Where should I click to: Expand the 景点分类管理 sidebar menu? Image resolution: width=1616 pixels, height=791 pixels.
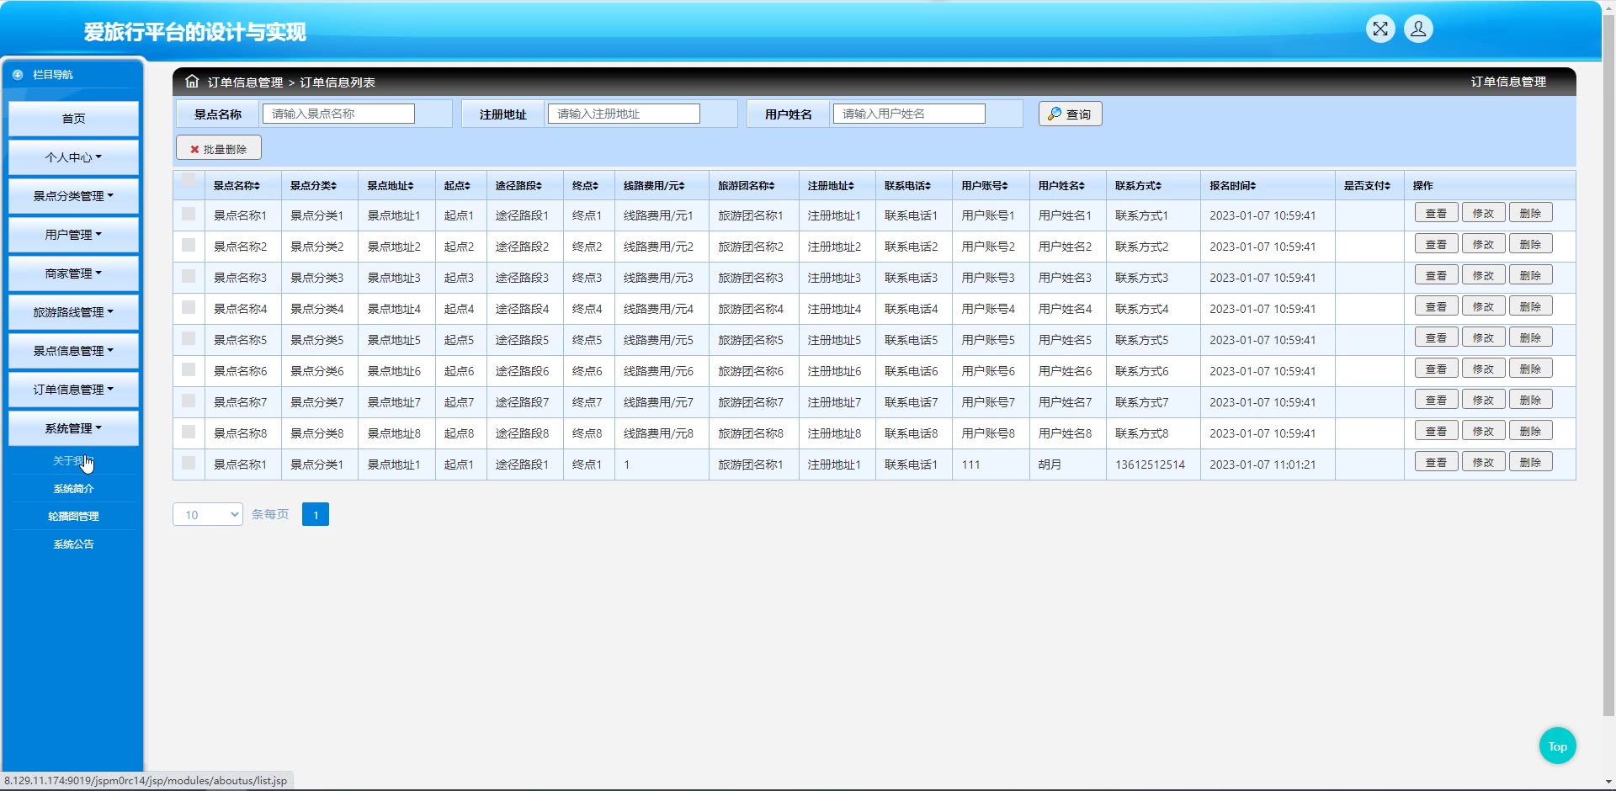[x=73, y=196]
